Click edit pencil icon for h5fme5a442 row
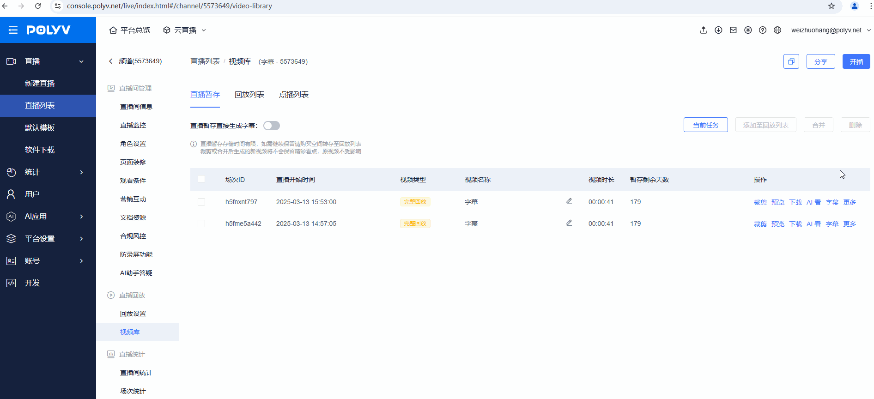The height and width of the screenshot is (399, 874). [x=569, y=223]
